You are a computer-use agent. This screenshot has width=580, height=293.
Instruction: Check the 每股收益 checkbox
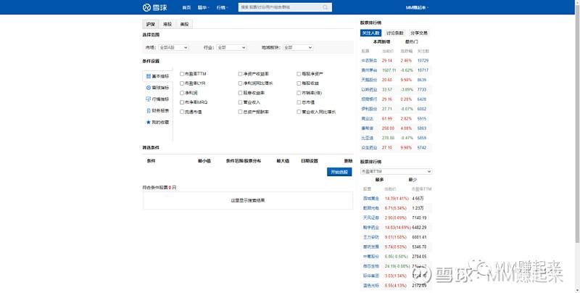(299, 83)
